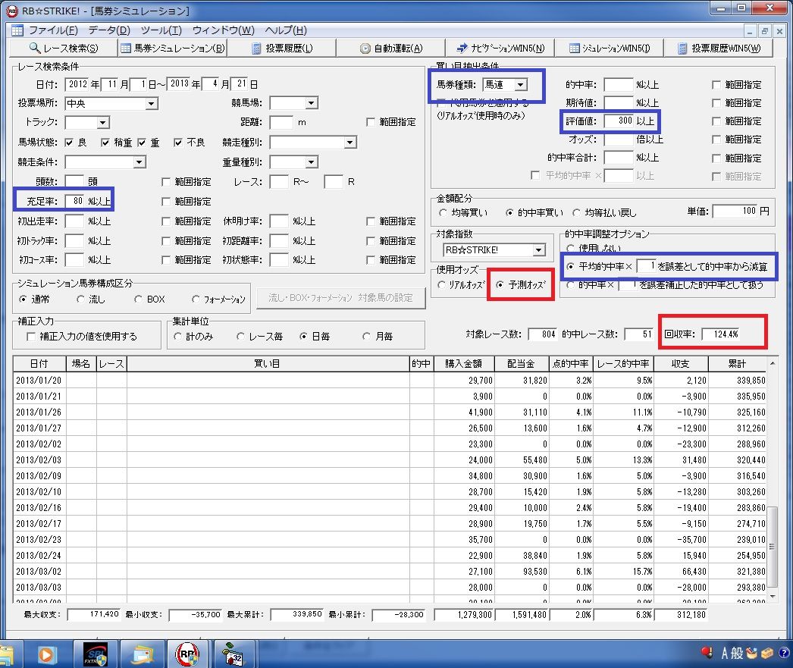Viewport: 793px width, 668px height.
Task: Select 流し ticket composition radio
Action: pyautogui.click(x=80, y=300)
